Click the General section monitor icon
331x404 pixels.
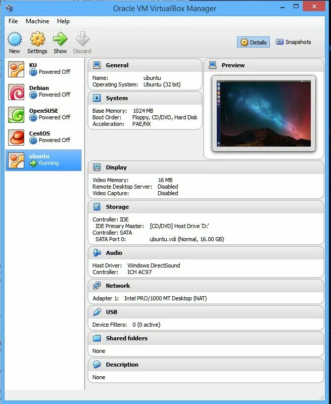[97, 65]
